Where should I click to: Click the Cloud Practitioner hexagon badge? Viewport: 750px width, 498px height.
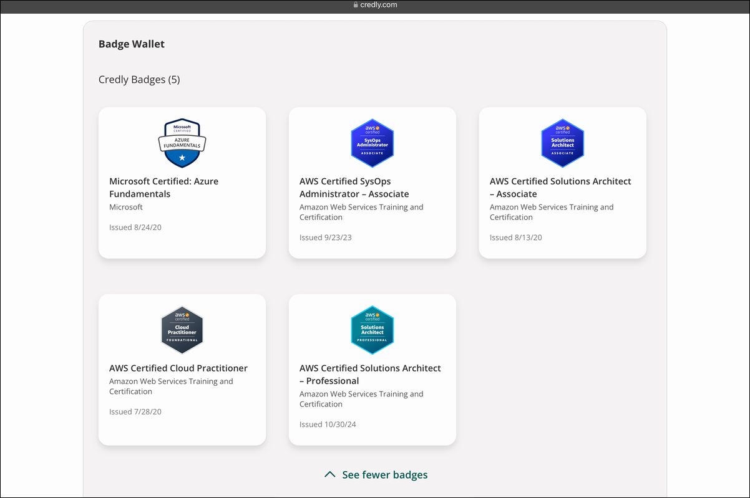pos(182,330)
